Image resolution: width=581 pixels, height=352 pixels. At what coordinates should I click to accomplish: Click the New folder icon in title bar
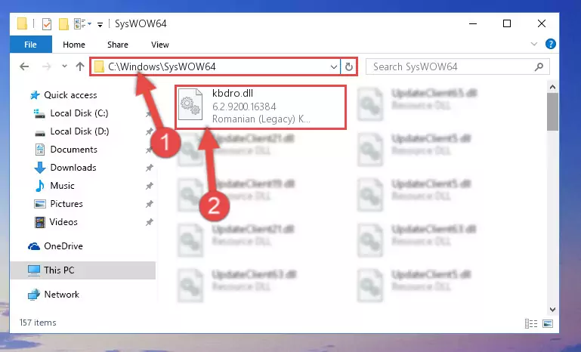(x=63, y=24)
